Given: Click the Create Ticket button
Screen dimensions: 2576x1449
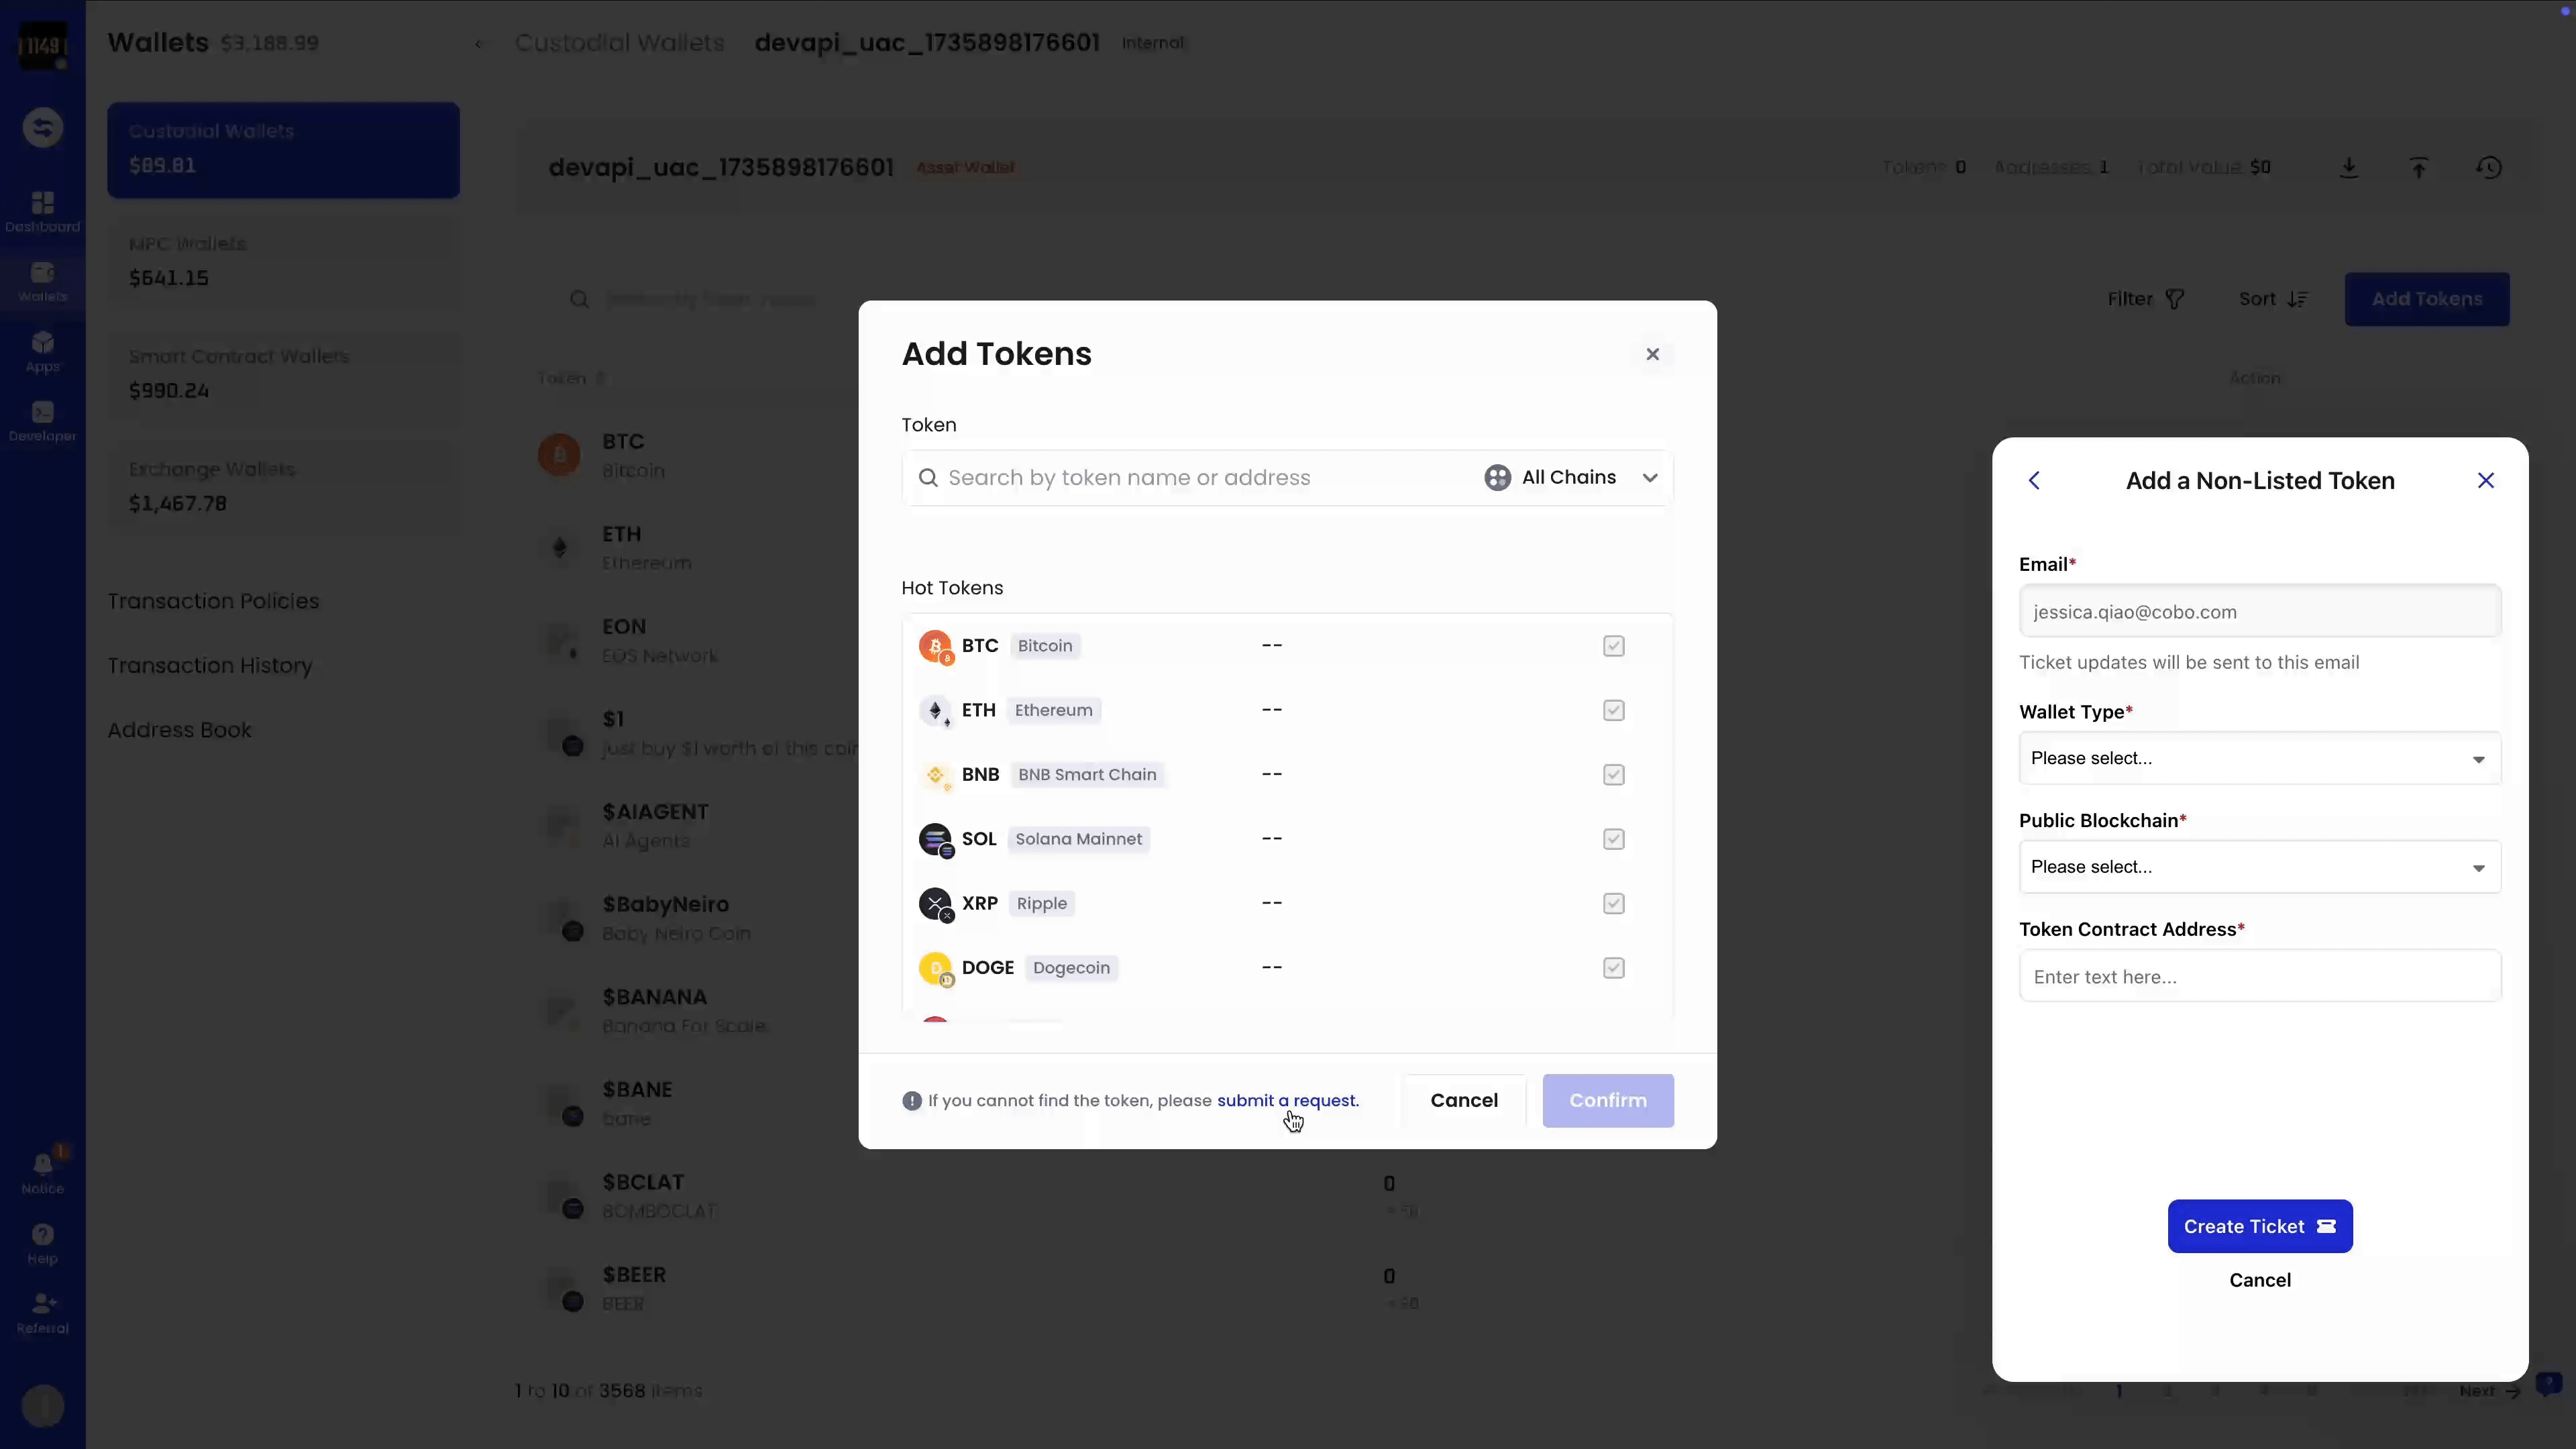Looking at the screenshot, I should click(2259, 1226).
